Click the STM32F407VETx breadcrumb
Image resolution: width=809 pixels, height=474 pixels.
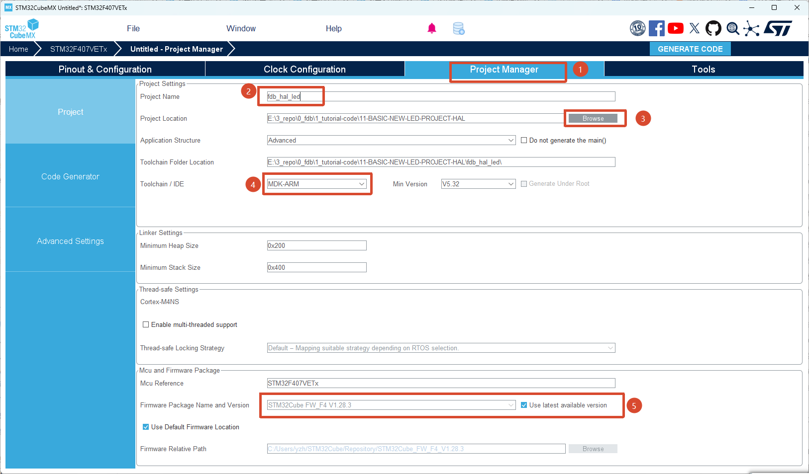pos(79,49)
